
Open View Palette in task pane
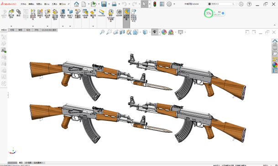(x=275, y=59)
